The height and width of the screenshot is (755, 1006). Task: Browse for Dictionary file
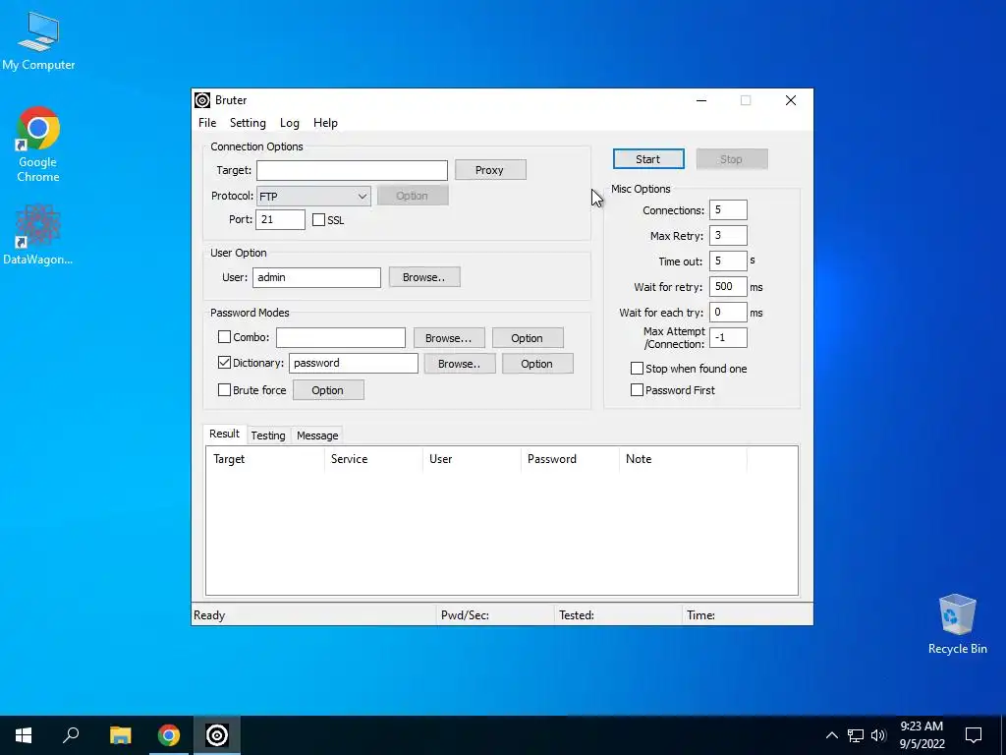460,364
